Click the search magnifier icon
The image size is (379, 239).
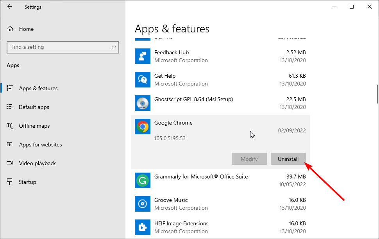pos(113,47)
